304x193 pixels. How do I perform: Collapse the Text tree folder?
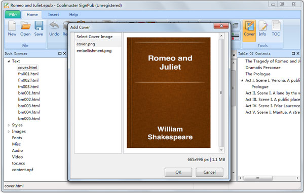pyautogui.click(x=9, y=61)
